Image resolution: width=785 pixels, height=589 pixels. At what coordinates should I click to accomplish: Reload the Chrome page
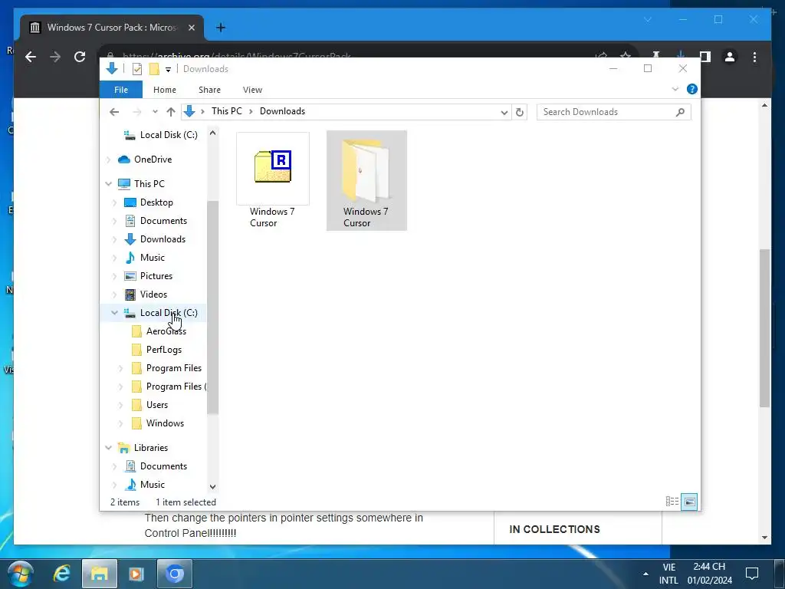tap(80, 57)
